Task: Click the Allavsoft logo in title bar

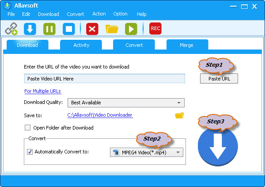Action: [7, 6]
